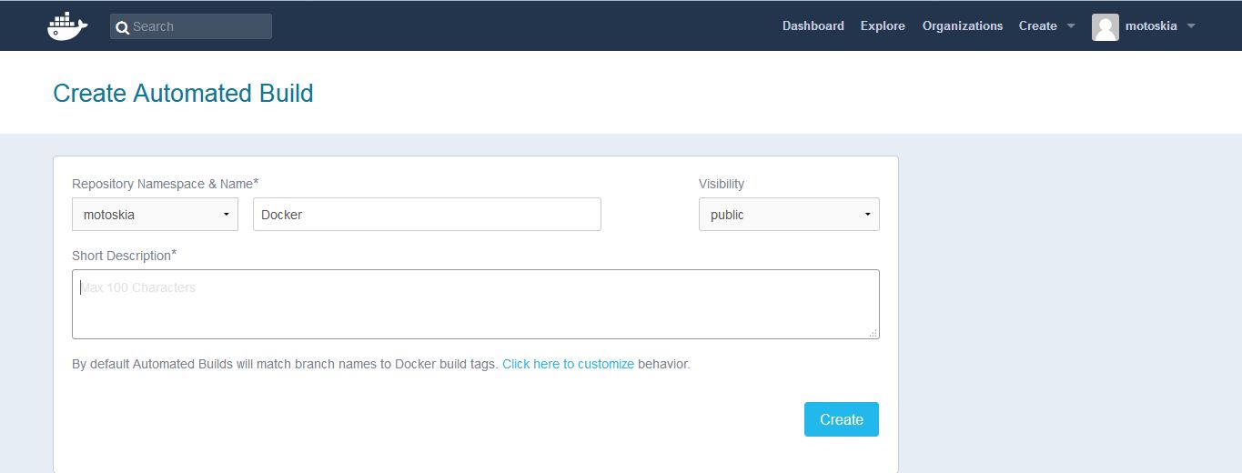Click the Docker whale logo
The image size is (1242, 473).
(67, 26)
